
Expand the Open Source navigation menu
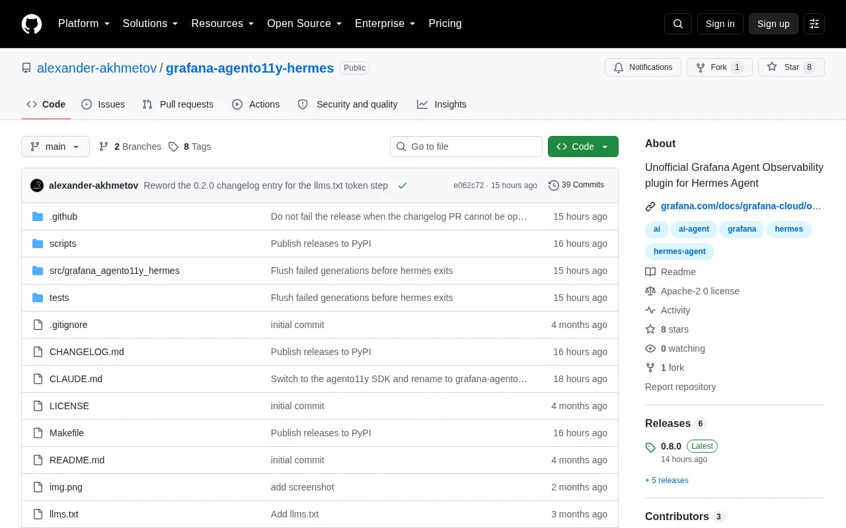[x=305, y=24]
